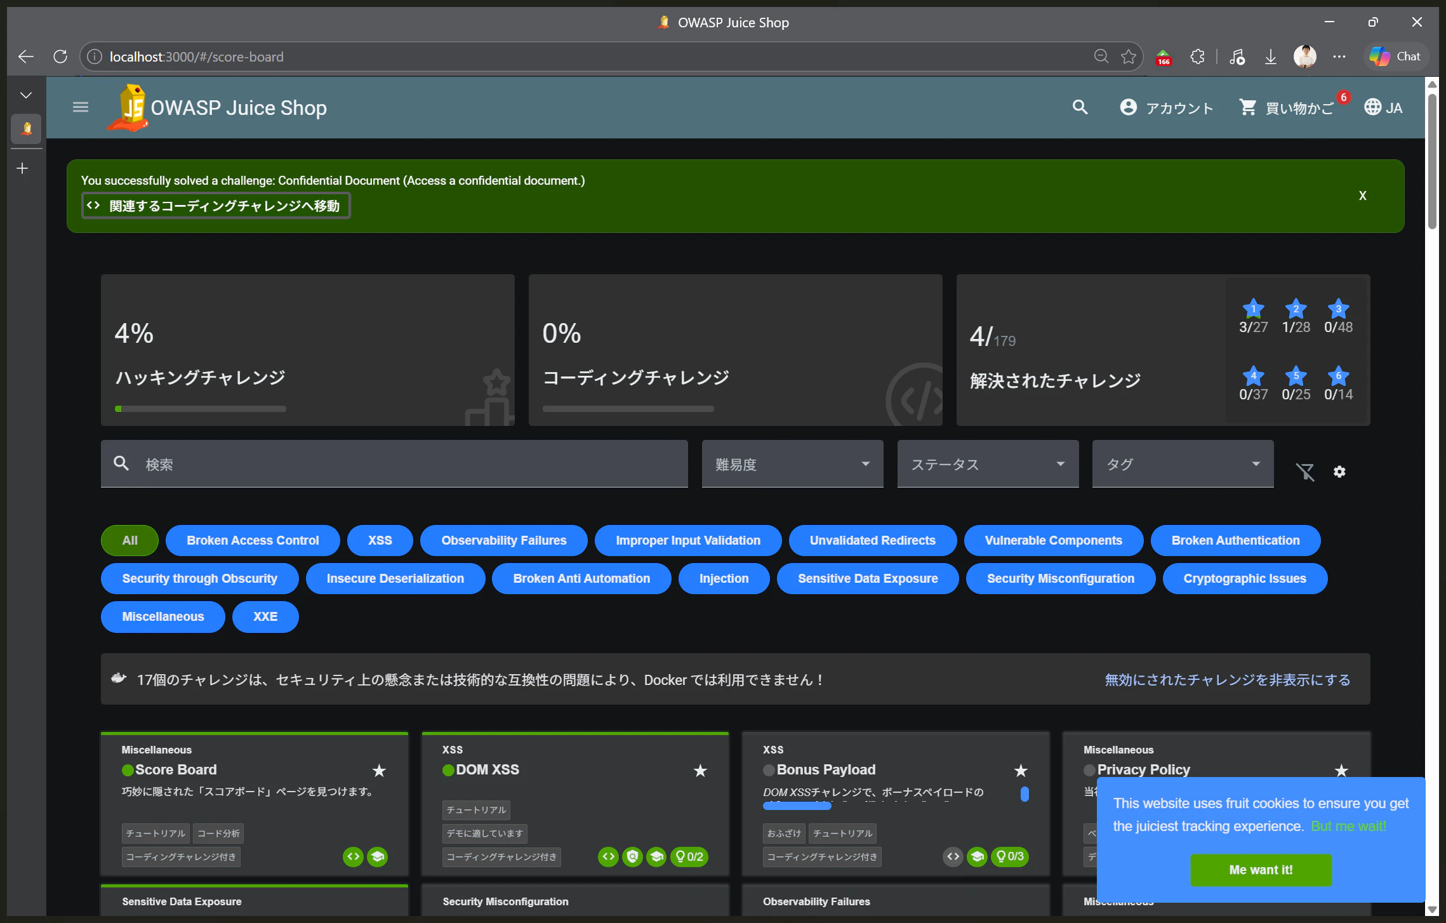Select the Security through Obscurity category
Image resolution: width=1446 pixels, height=923 pixels.
point(200,578)
